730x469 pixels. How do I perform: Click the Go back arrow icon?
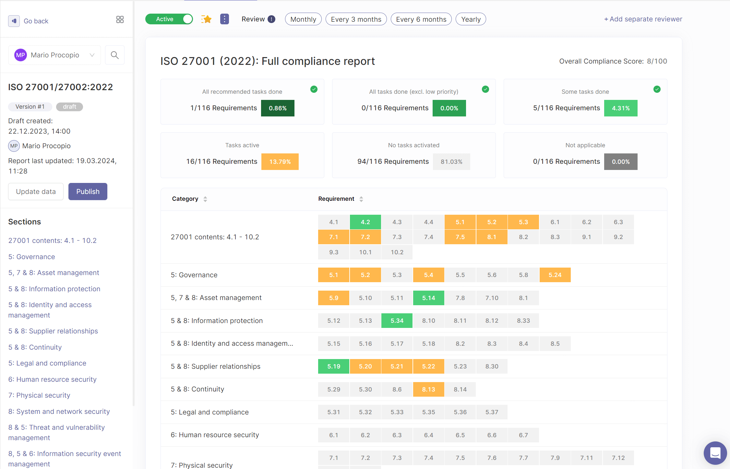[14, 21]
